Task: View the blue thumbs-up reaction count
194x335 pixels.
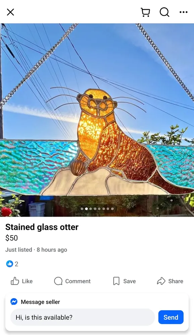Action: coord(12,264)
